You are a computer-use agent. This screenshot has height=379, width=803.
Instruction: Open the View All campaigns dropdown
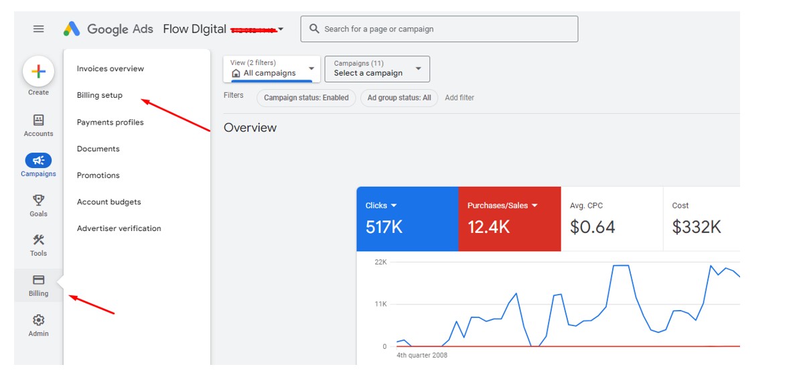tap(272, 68)
